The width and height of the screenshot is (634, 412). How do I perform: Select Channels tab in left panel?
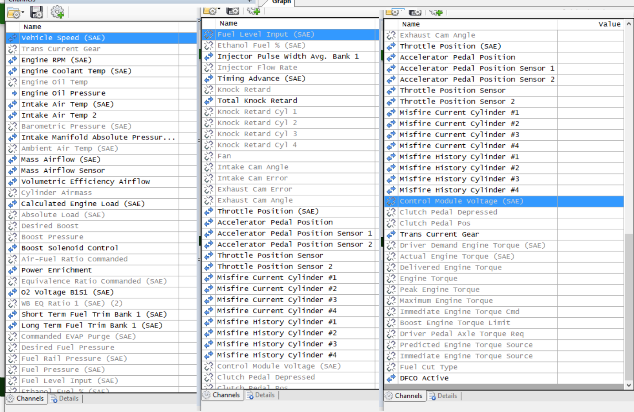pos(25,399)
